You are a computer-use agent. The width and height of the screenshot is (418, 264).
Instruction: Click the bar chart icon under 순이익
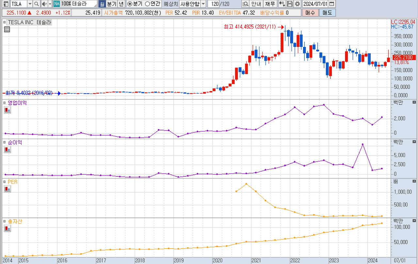click(7, 150)
